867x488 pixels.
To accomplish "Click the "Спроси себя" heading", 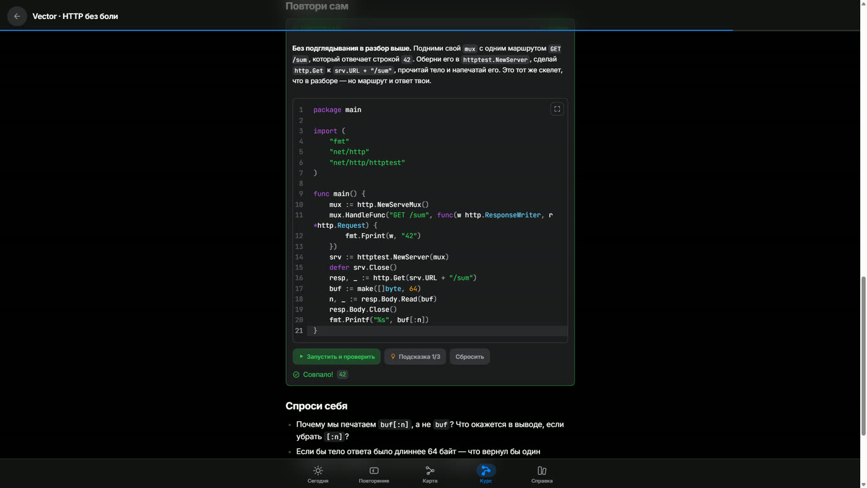I will [316, 406].
